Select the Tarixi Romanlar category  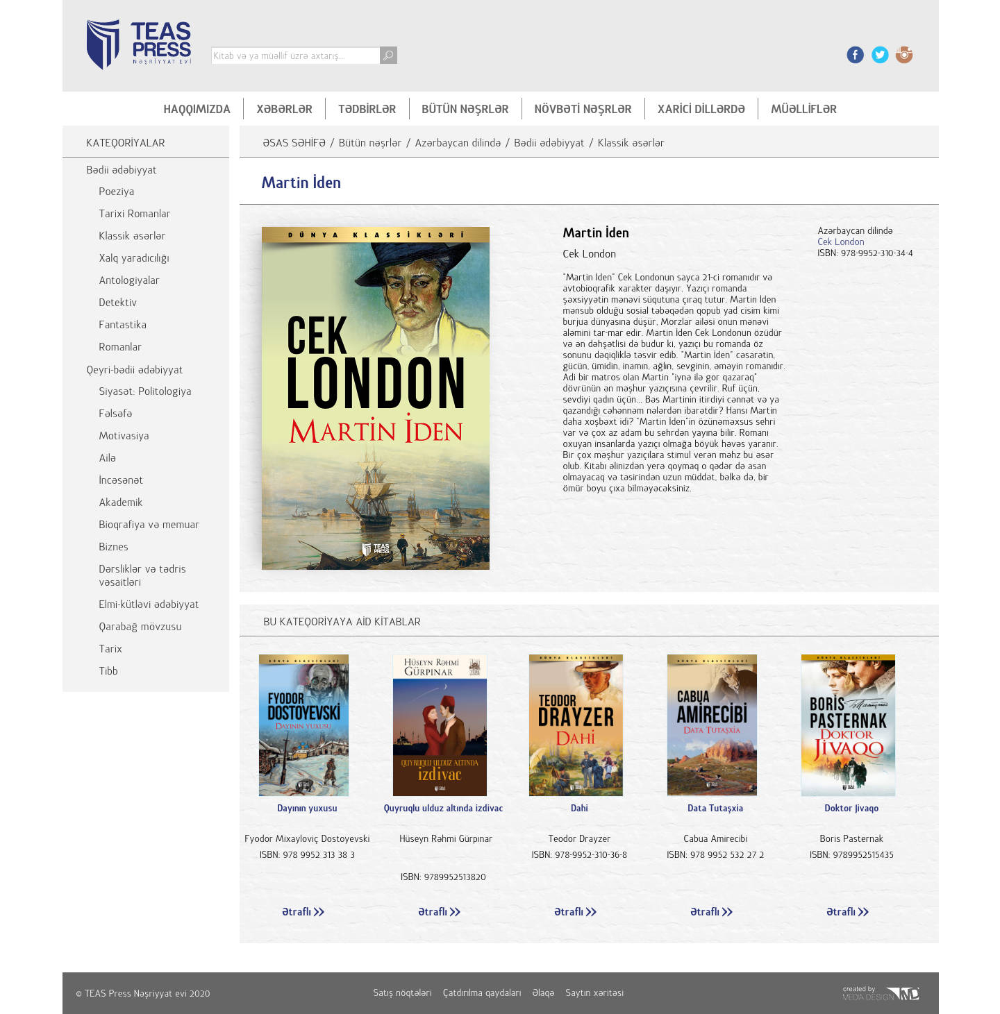[134, 214]
